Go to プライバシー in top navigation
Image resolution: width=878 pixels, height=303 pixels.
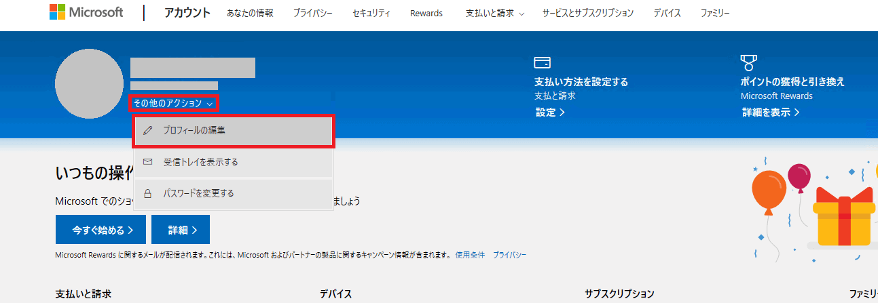[313, 14]
